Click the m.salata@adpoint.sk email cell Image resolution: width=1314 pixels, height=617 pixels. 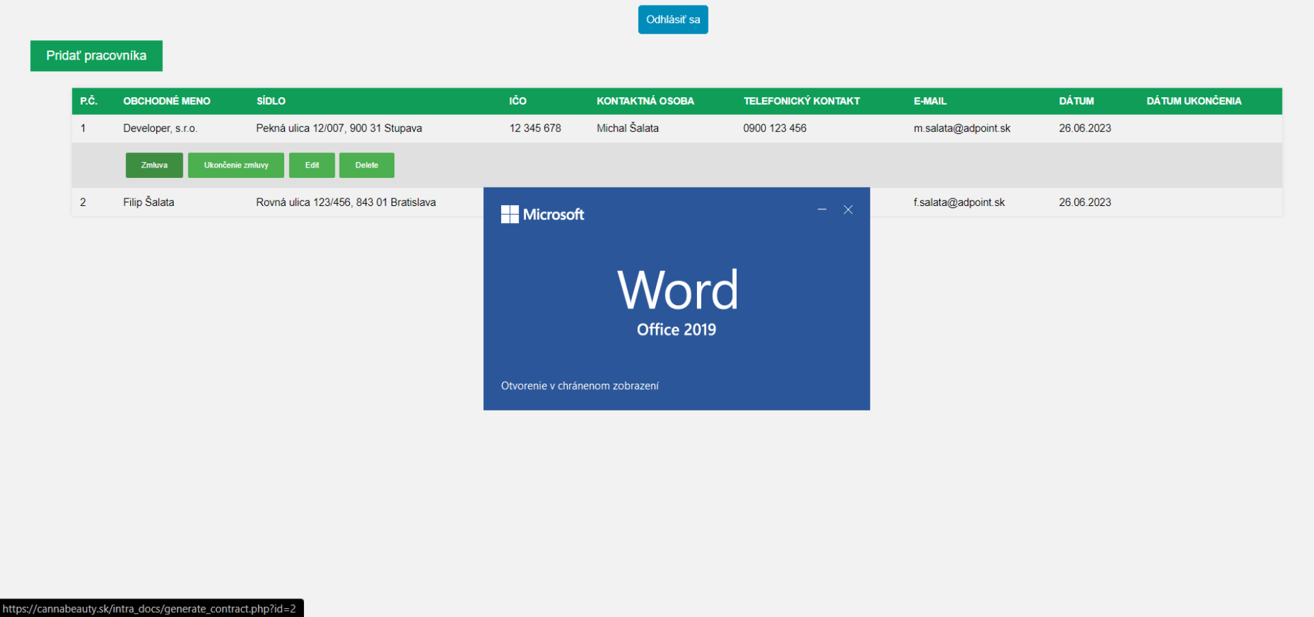point(962,128)
